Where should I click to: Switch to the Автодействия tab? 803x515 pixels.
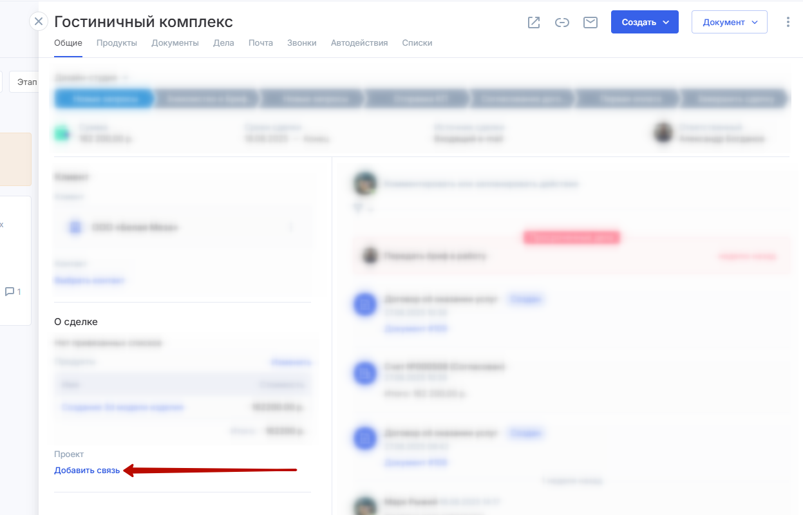[x=359, y=43]
